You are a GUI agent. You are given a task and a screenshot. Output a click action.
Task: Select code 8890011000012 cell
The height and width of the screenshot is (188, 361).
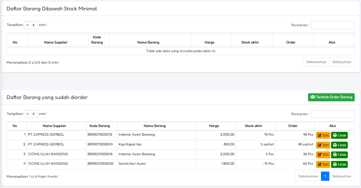click(102, 135)
